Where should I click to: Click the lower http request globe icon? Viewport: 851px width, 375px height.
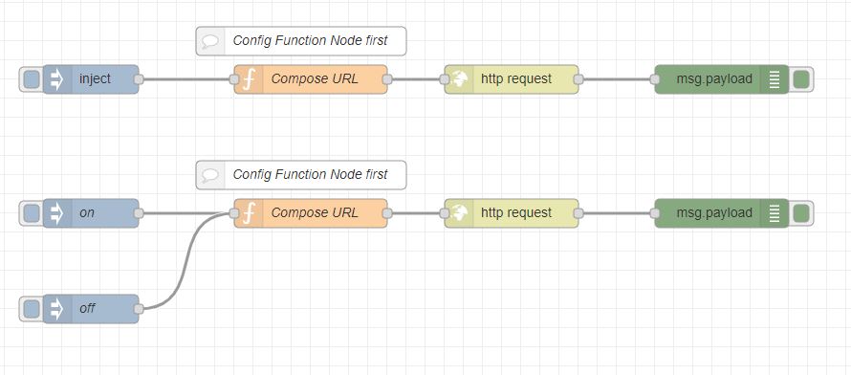[459, 213]
